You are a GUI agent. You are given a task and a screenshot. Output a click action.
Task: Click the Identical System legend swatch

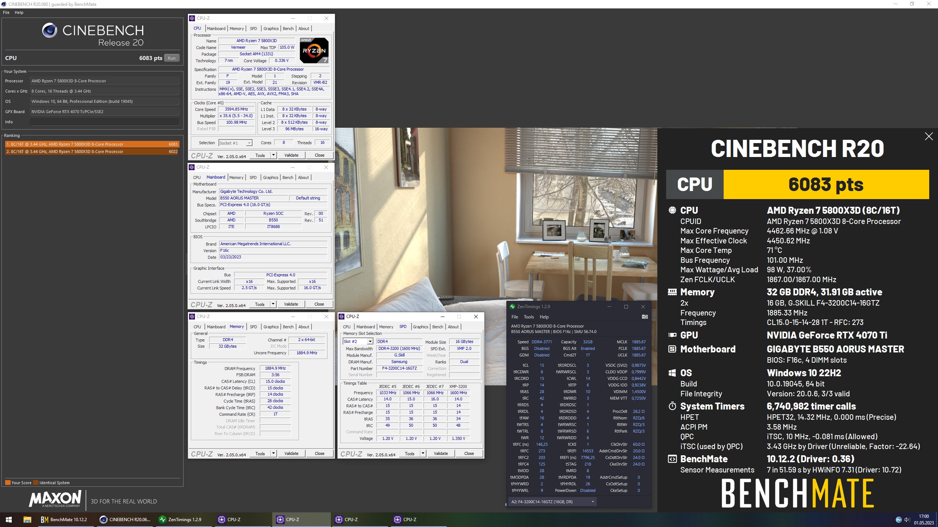(x=36, y=483)
